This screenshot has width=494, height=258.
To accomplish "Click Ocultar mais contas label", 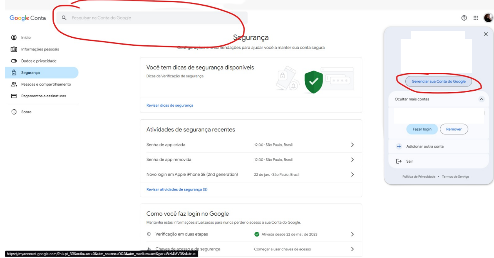I will (412, 99).
